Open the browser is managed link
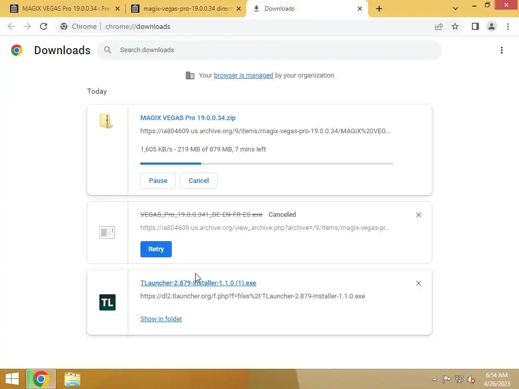The width and height of the screenshot is (519, 389). 243,75
